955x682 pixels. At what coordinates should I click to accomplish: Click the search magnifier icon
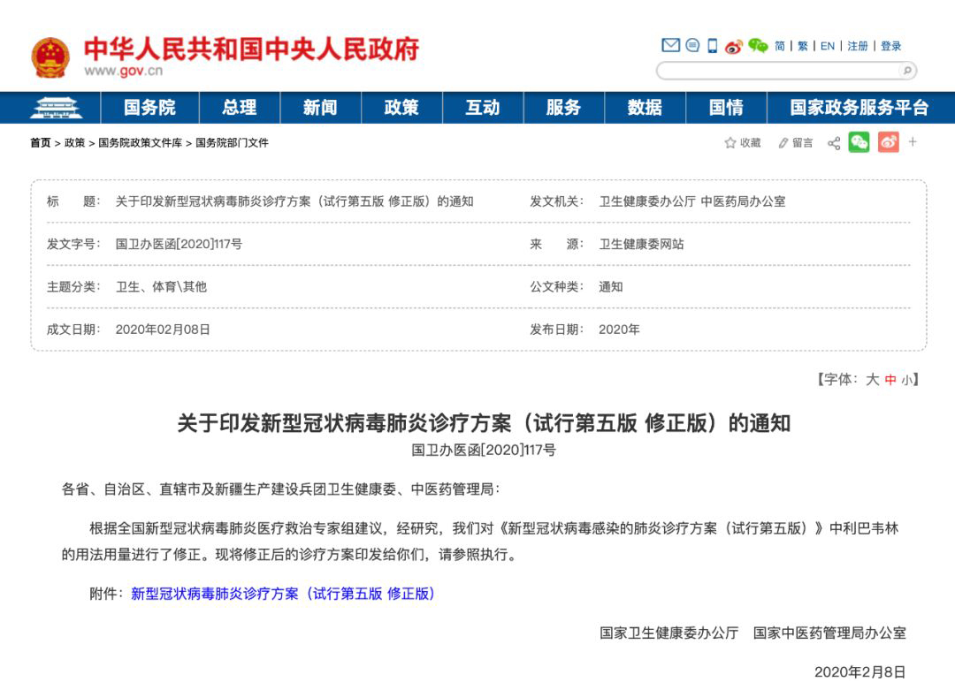click(x=906, y=71)
